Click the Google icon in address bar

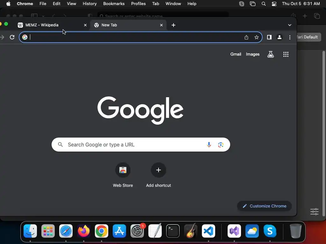click(x=25, y=37)
